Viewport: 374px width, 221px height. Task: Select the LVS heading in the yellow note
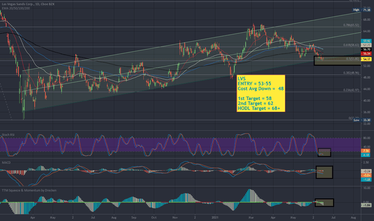click(242, 79)
